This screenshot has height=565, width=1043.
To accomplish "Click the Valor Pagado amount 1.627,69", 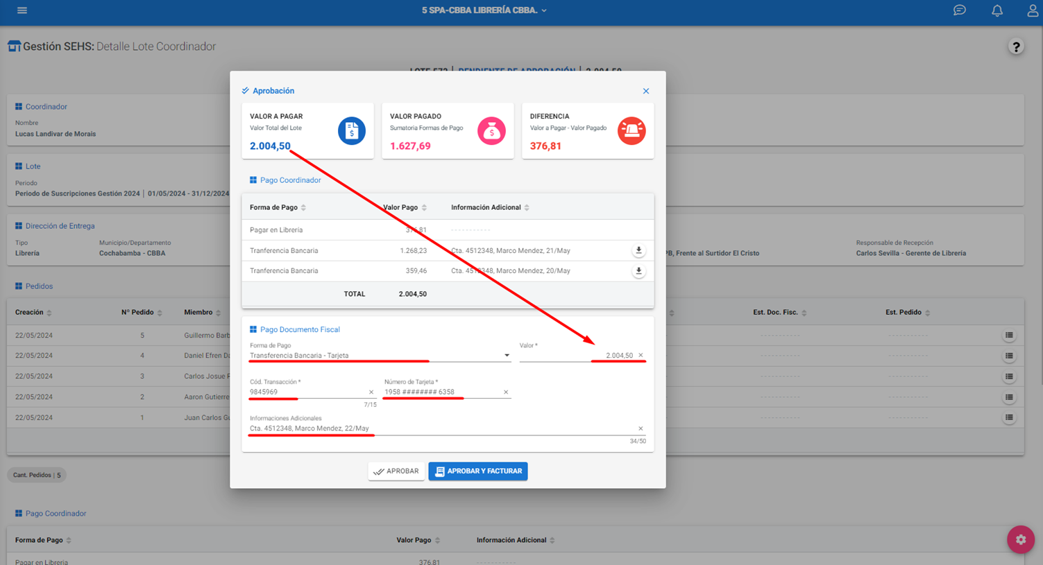I will click(410, 146).
